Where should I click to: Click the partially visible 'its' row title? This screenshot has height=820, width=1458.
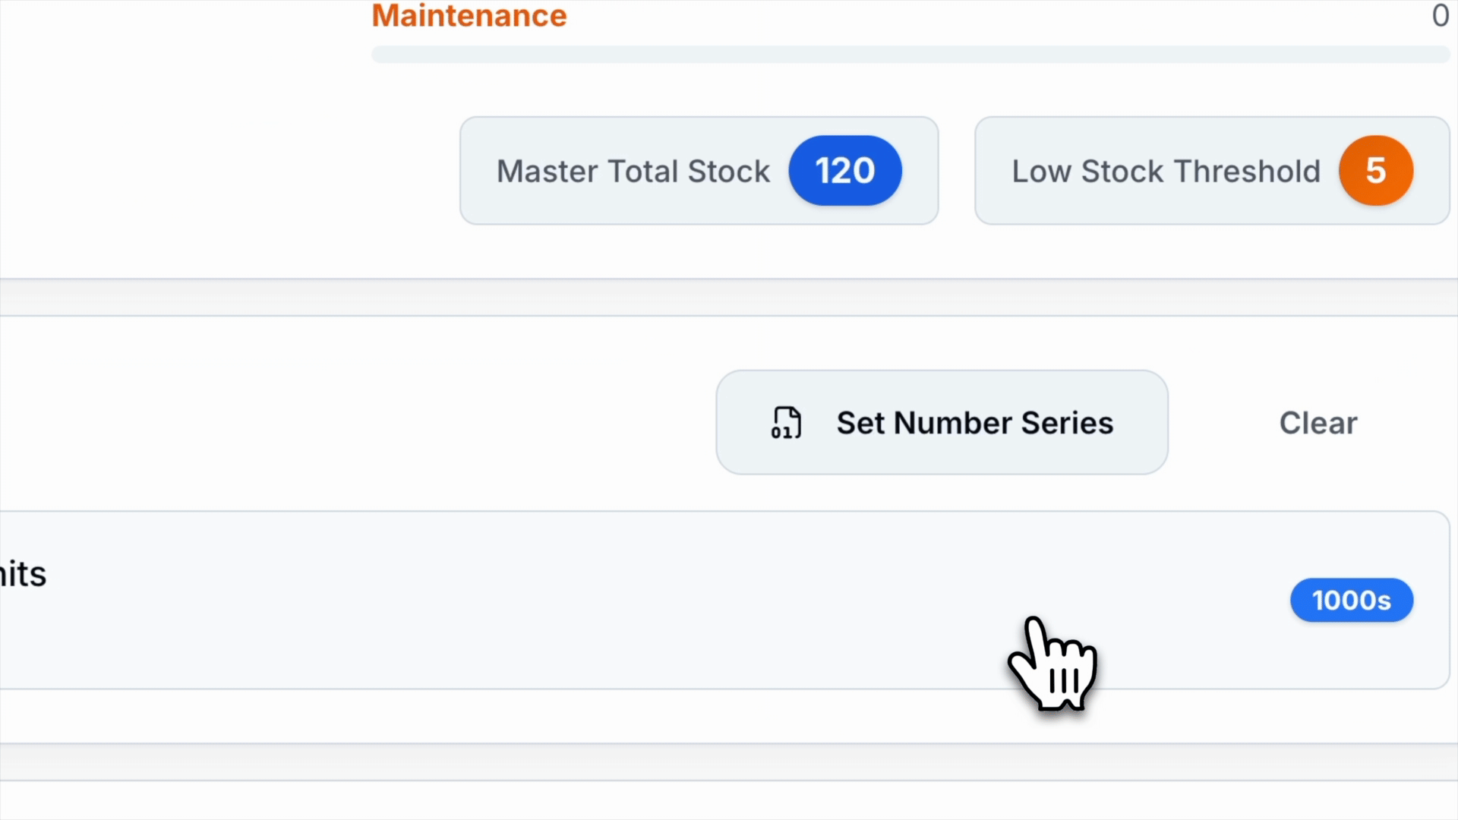coord(24,575)
